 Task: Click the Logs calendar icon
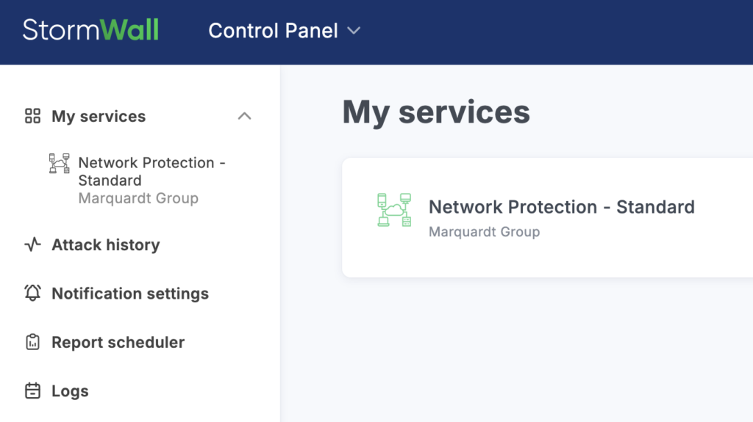(x=32, y=391)
